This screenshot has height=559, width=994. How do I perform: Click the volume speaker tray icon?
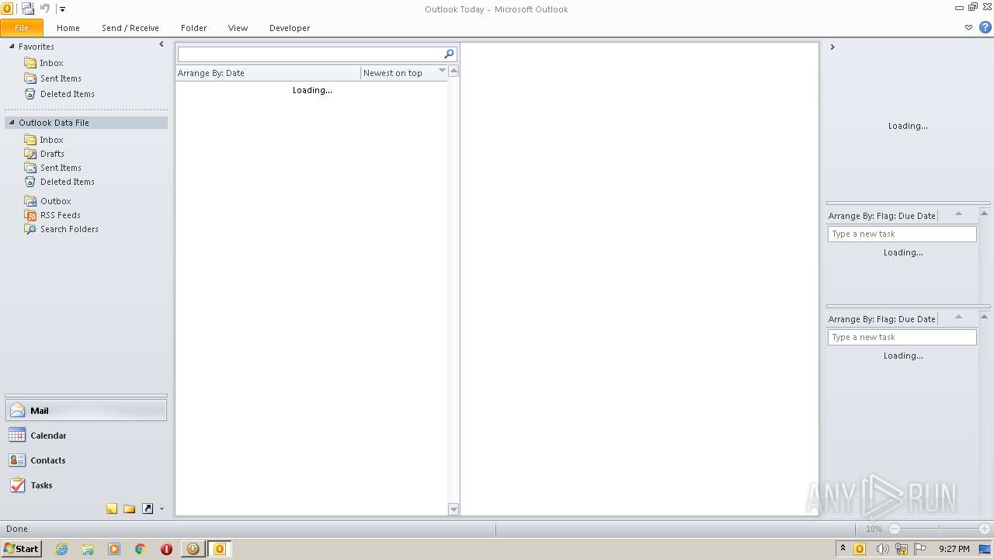click(882, 549)
